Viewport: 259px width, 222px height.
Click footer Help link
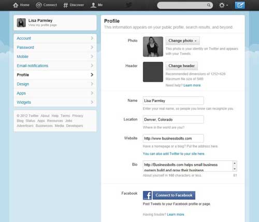[x=55, y=116]
